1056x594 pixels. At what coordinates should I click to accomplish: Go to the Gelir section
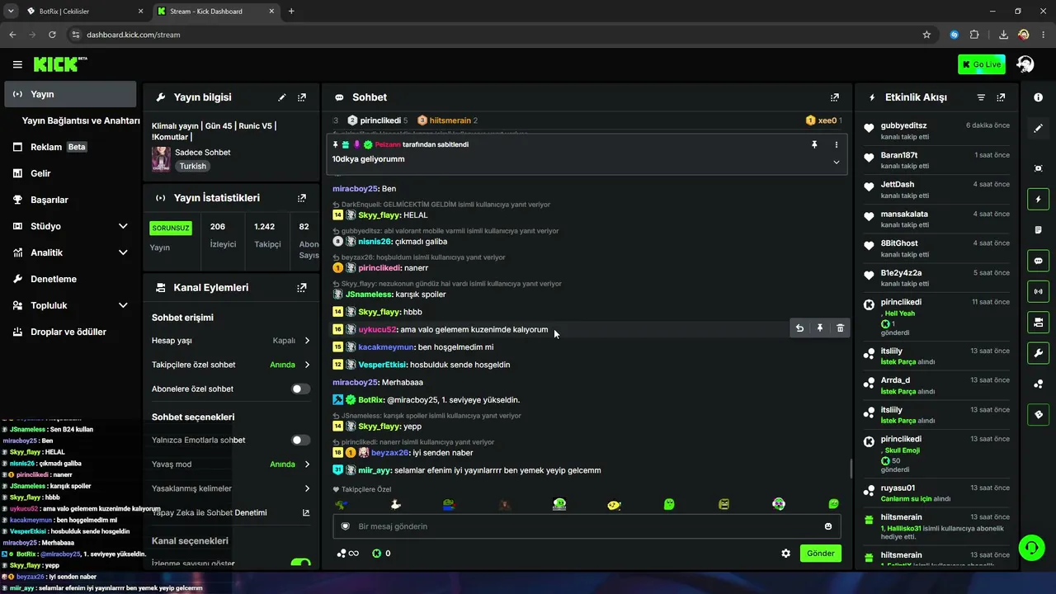pyautogui.click(x=70, y=173)
